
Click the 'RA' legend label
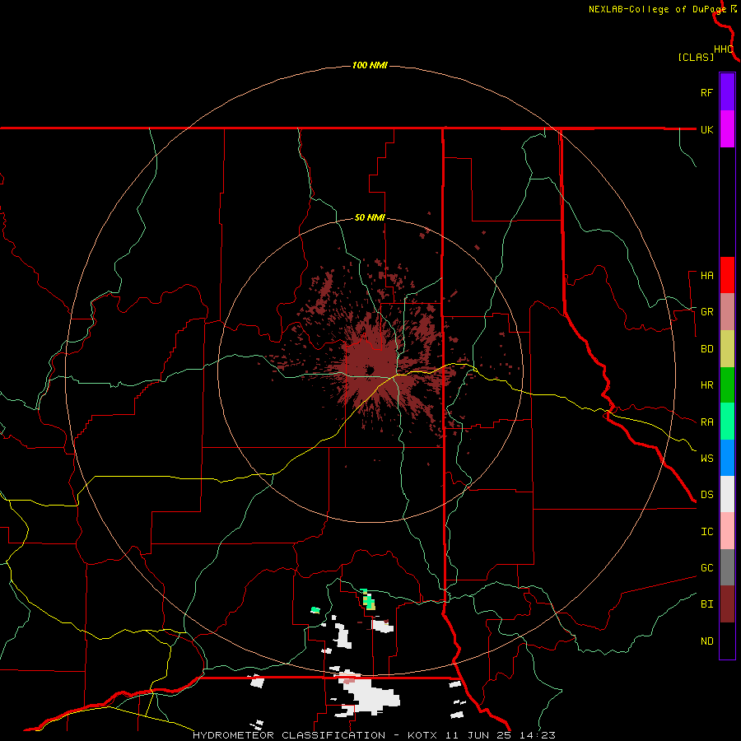pos(706,422)
